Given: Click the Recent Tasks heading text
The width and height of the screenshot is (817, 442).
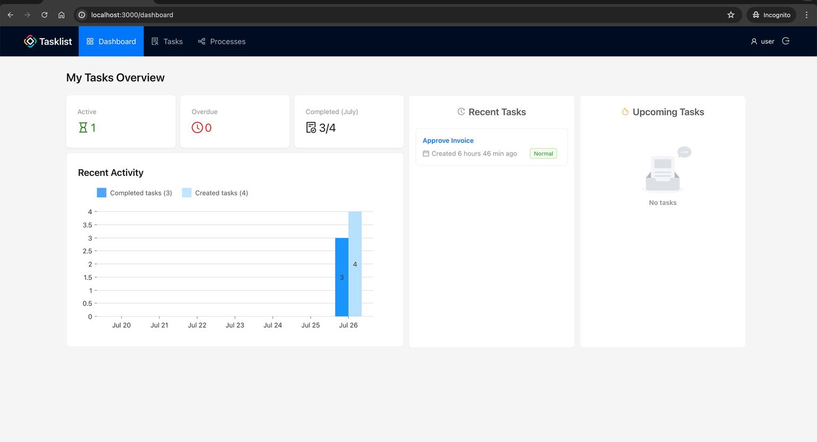Looking at the screenshot, I should pos(497,112).
